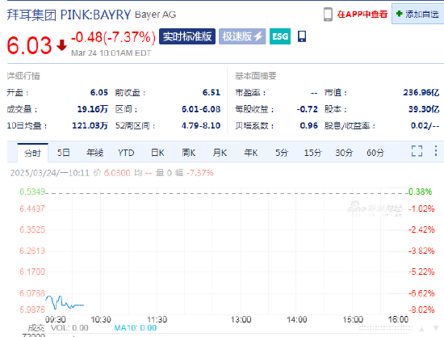Click the gray up triangle below chart
This screenshot has width=444, height=337.
coord(422,329)
